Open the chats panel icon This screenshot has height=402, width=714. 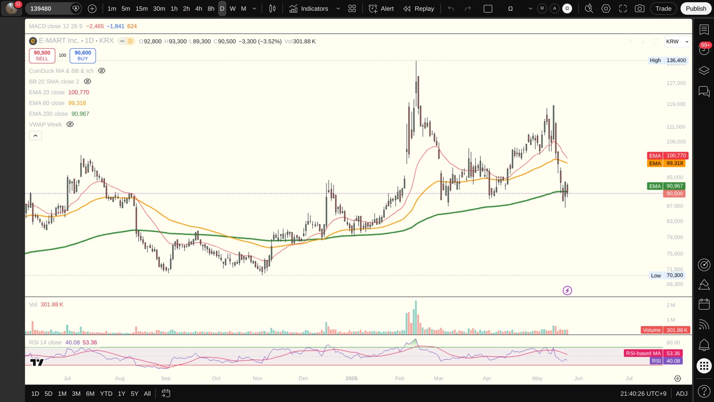[x=704, y=92]
